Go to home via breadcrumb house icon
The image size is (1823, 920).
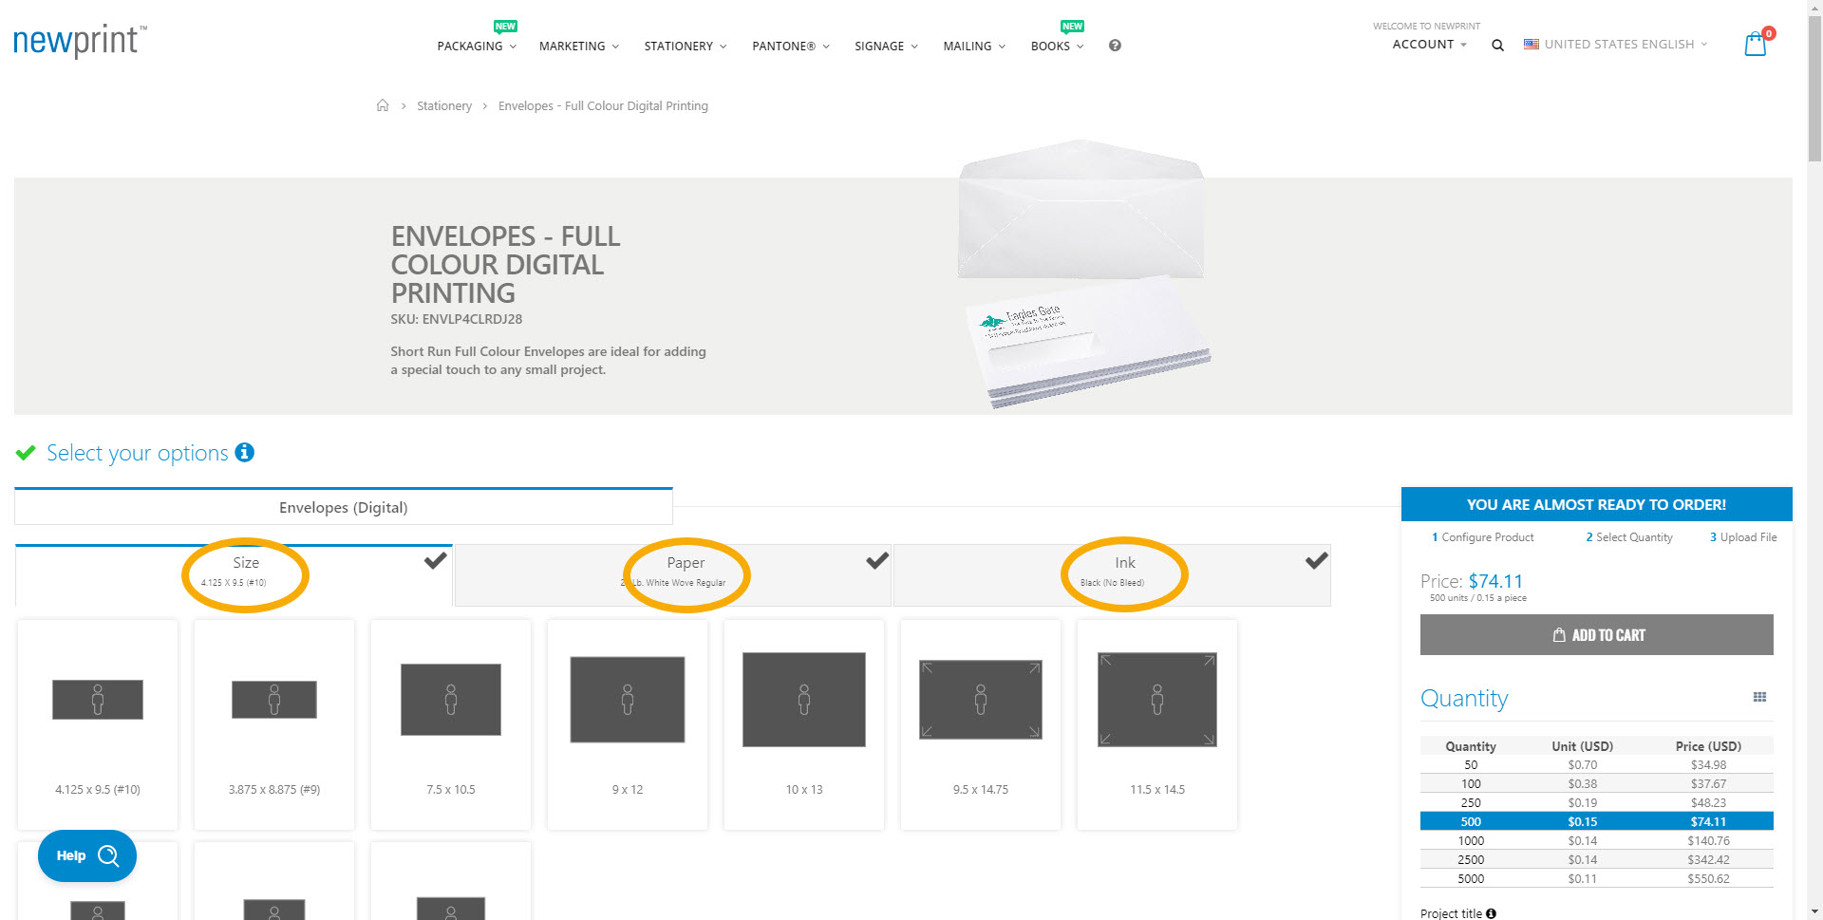[x=383, y=105]
